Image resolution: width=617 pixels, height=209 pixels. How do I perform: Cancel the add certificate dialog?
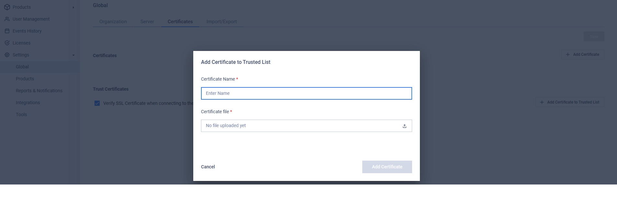(x=208, y=167)
